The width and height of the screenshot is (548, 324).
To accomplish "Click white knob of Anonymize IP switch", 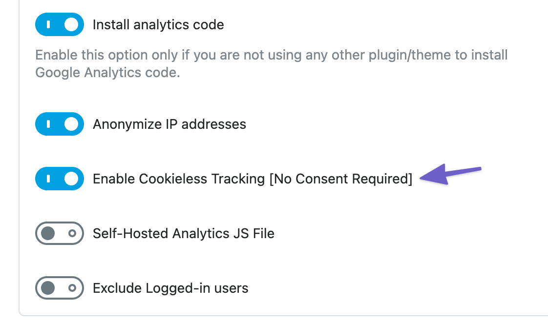I will coord(71,124).
